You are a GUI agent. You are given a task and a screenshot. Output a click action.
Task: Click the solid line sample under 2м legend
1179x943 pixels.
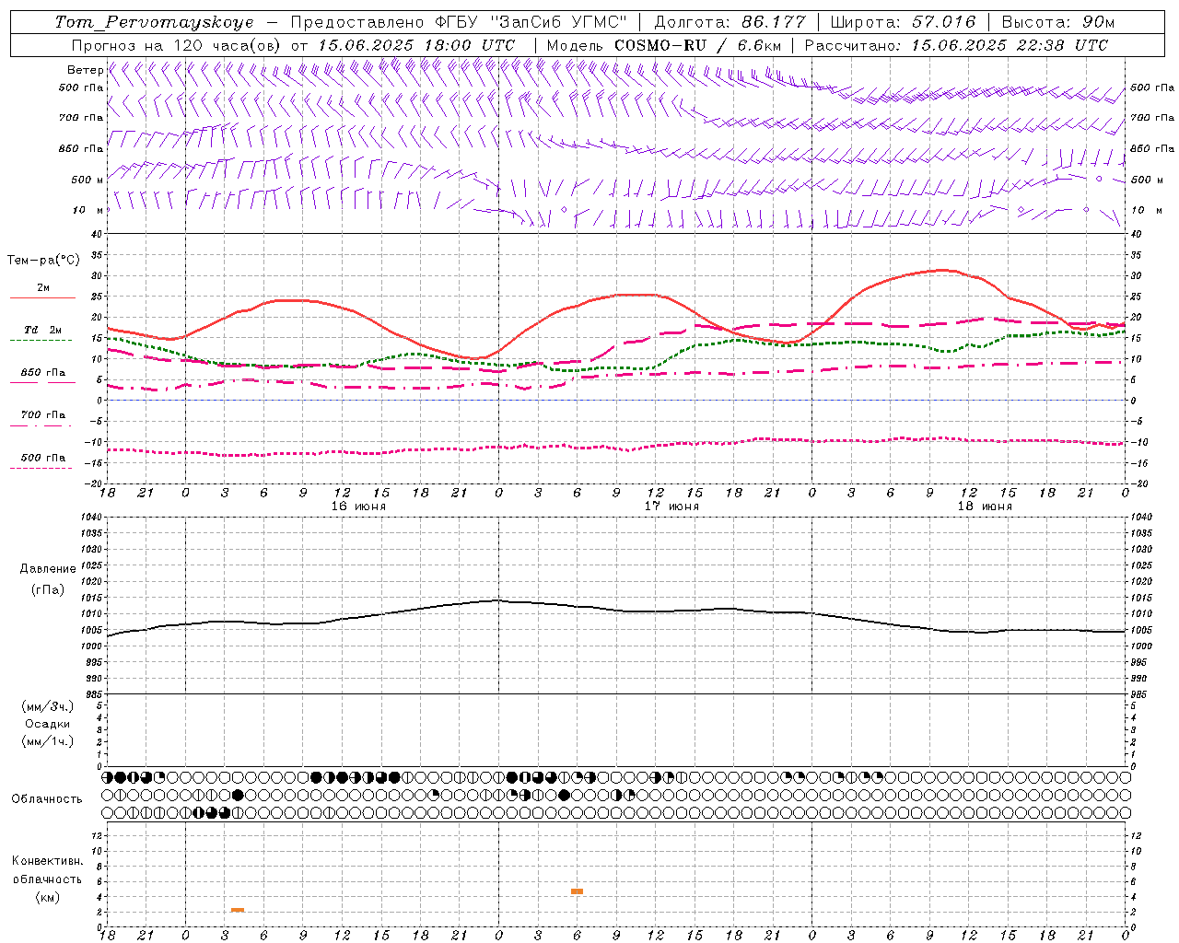click(41, 297)
